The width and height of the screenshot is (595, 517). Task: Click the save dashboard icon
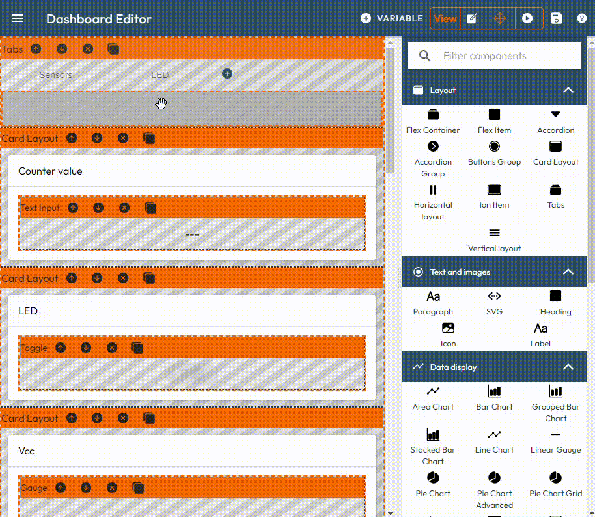[x=557, y=18]
